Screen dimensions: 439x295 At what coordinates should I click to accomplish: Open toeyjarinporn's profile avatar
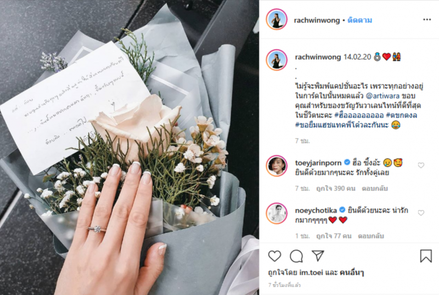277,166
